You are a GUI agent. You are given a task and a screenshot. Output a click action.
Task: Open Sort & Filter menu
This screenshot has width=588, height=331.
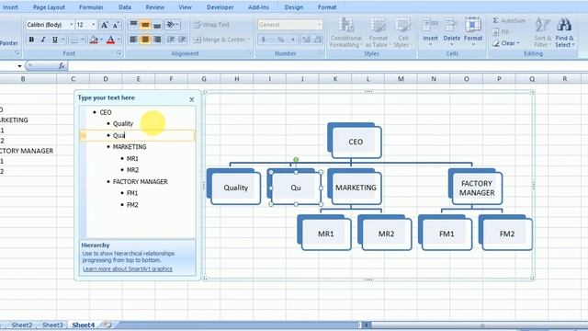[542, 33]
